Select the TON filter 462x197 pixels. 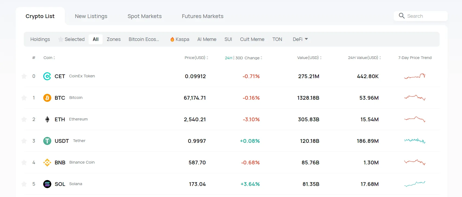click(277, 39)
